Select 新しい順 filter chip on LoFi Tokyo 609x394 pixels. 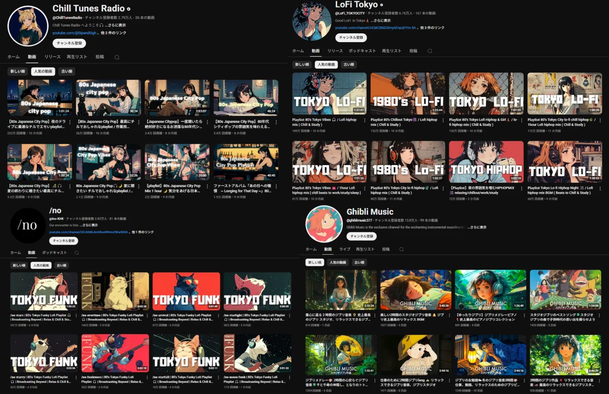coord(302,64)
